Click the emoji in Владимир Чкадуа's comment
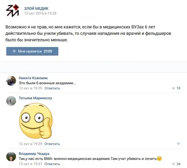187x168 pixels. pos(159,158)
